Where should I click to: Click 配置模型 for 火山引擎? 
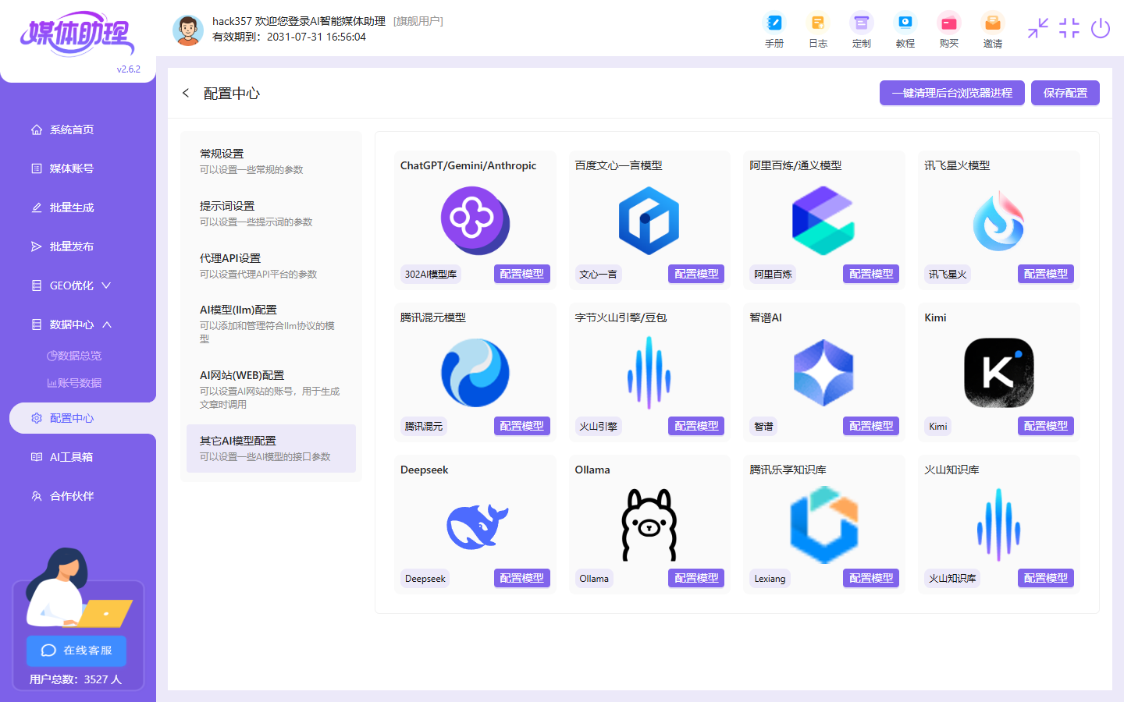click(696, 426)
